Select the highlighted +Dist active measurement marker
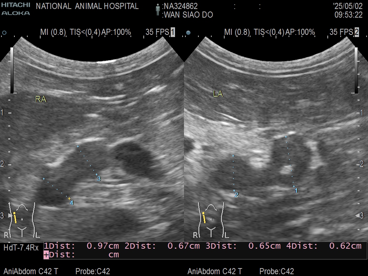 46,255
